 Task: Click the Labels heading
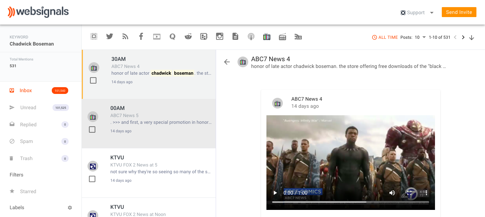coord(17,207)
